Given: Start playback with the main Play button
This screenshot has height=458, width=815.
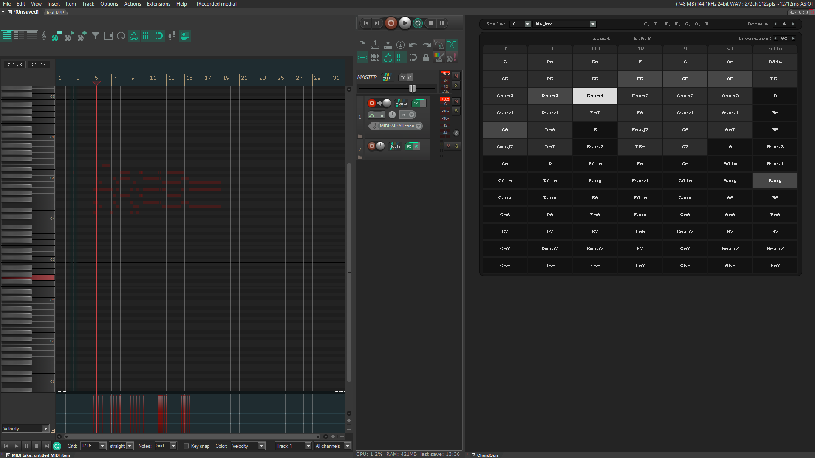Looking at the screenshot, I should tap(405, 23).
